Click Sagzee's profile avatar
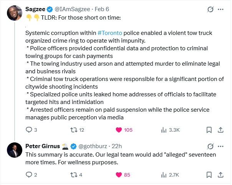Viewport: 232px width, 185px height. tap(14, 13)
